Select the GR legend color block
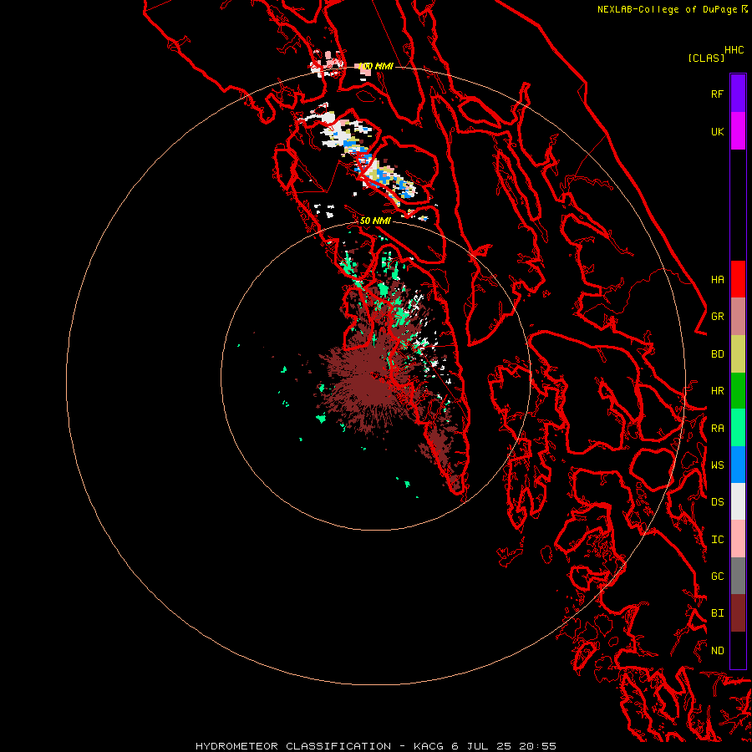752x752 pixels. [x=738, y=317]
